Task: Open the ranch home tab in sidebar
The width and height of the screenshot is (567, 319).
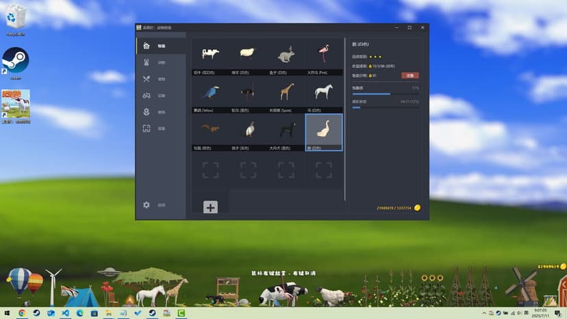Action: click(x=162, y=46)
